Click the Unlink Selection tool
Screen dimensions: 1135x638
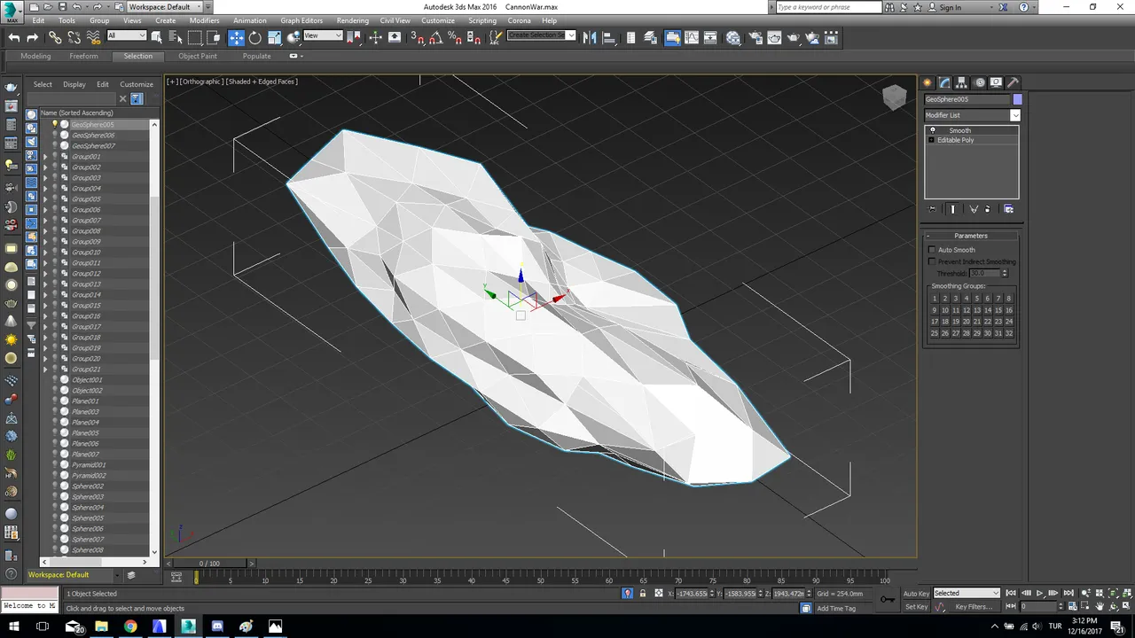coord(74,37)
